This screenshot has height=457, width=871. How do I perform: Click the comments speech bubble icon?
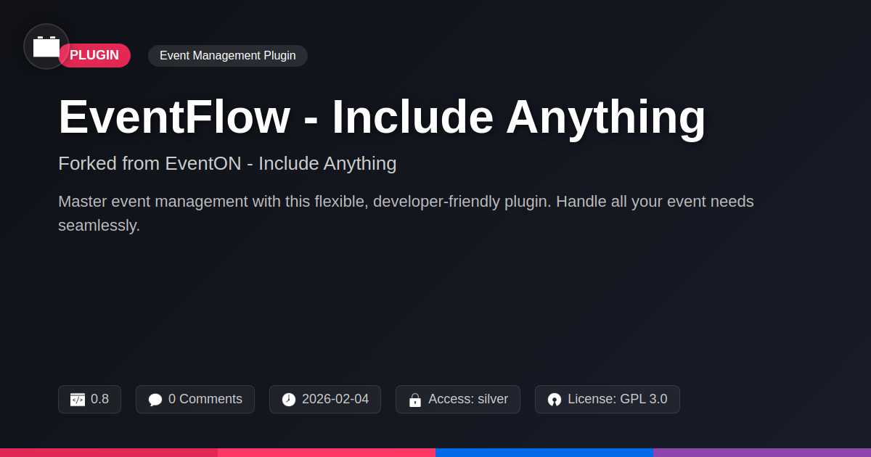(x=155, y=400)
